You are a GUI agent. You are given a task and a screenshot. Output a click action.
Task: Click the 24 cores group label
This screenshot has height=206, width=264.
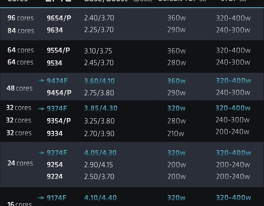coord(20,163)
